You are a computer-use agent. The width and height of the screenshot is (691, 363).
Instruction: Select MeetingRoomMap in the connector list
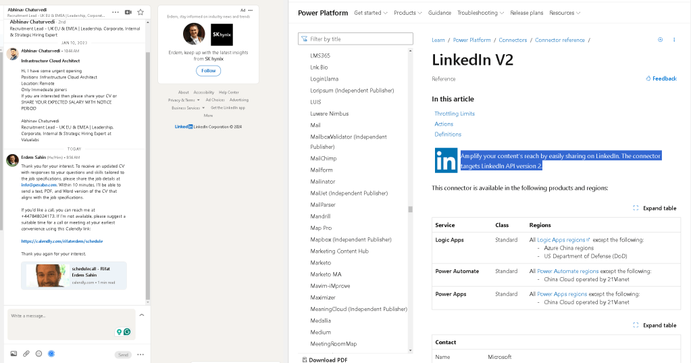point(333,343)
